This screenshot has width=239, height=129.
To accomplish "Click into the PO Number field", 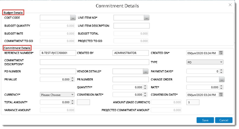I will [x=58, y=72].
